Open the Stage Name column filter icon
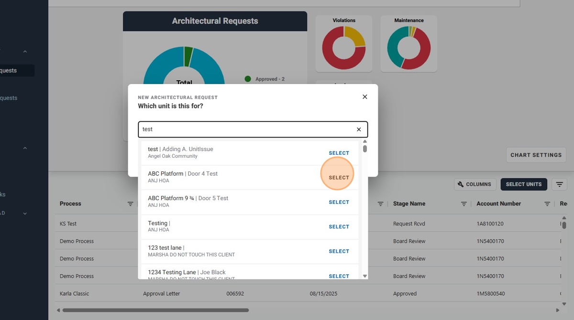 point(464,204)
